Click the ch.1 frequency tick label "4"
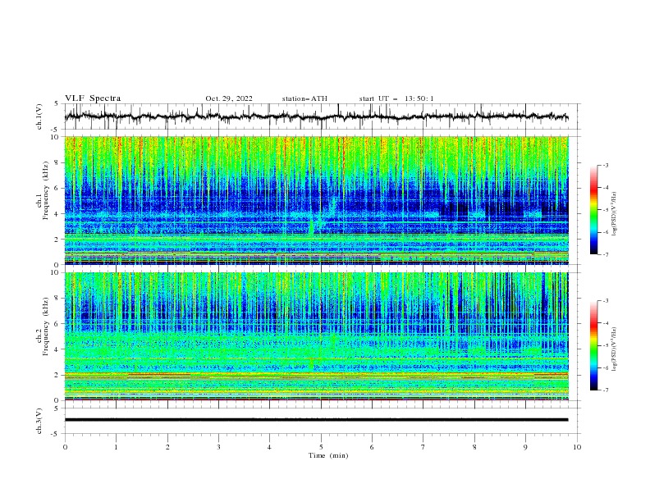The image size is (650, 502). [x=58, y=214]
